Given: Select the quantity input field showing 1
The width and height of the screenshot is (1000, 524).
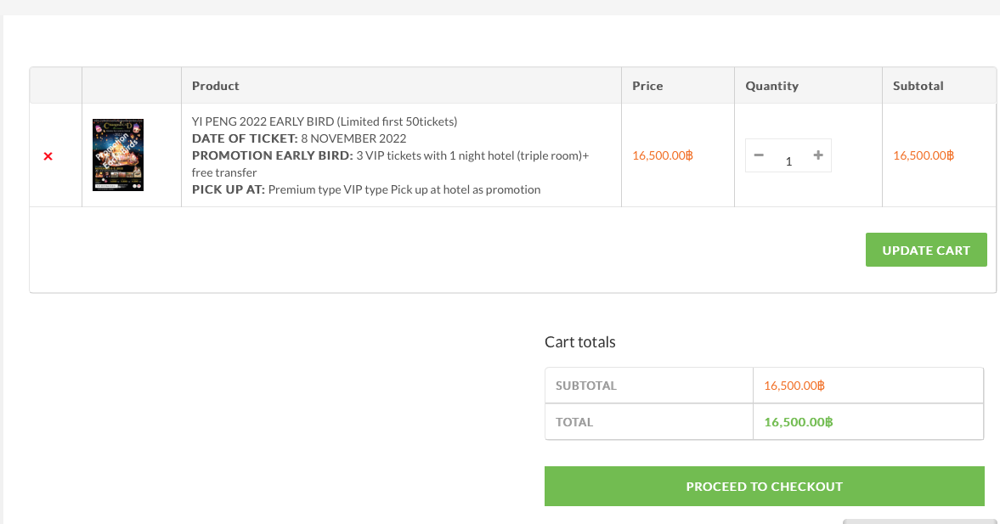Looking at the screenshot, I should (788, 161).
